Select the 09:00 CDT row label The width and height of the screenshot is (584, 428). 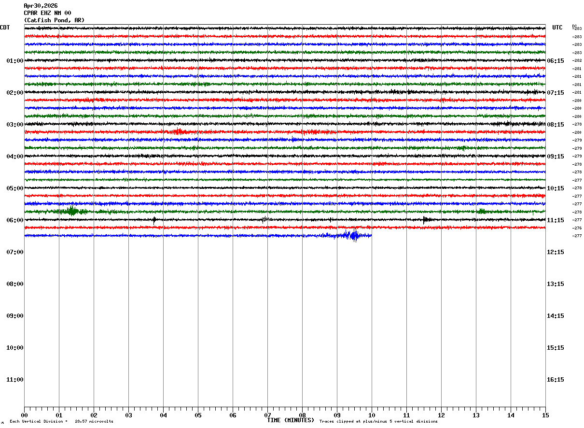pos(15,315)
